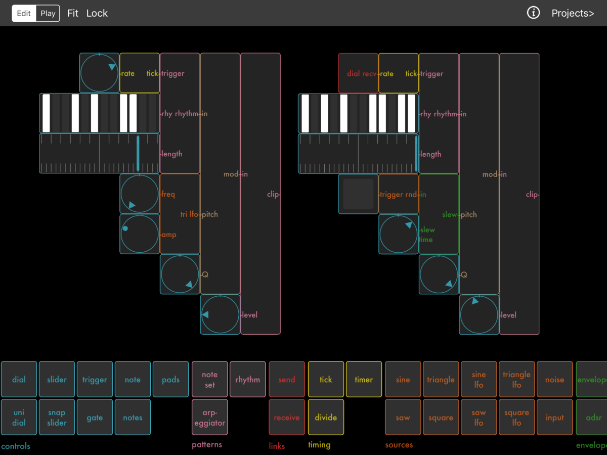The width and height of the screenshot is (607, 455).
Task: Pick the arpeggiator pattern tile
Action: click(209, 417)
